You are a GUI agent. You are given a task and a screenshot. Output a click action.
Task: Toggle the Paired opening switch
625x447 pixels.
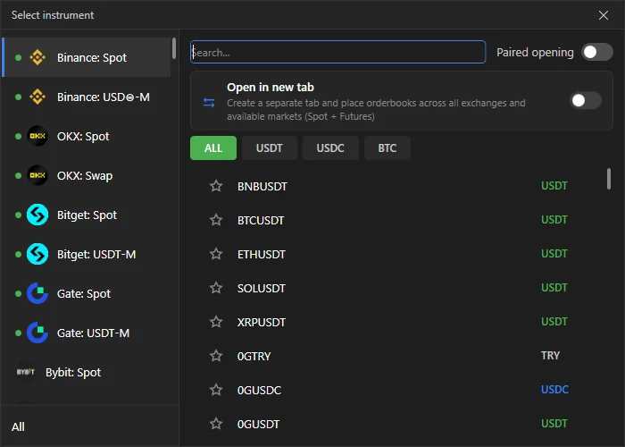pyautogui.click(x=596, y=52)
